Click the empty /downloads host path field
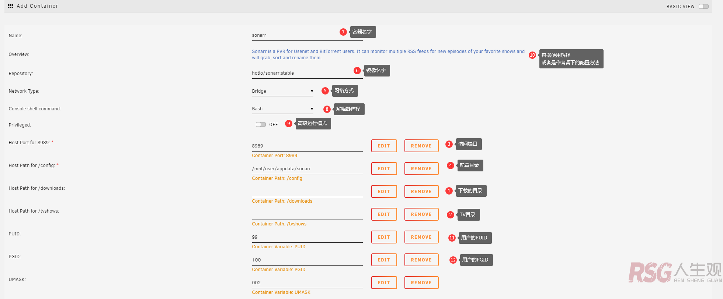 [307, 192]
